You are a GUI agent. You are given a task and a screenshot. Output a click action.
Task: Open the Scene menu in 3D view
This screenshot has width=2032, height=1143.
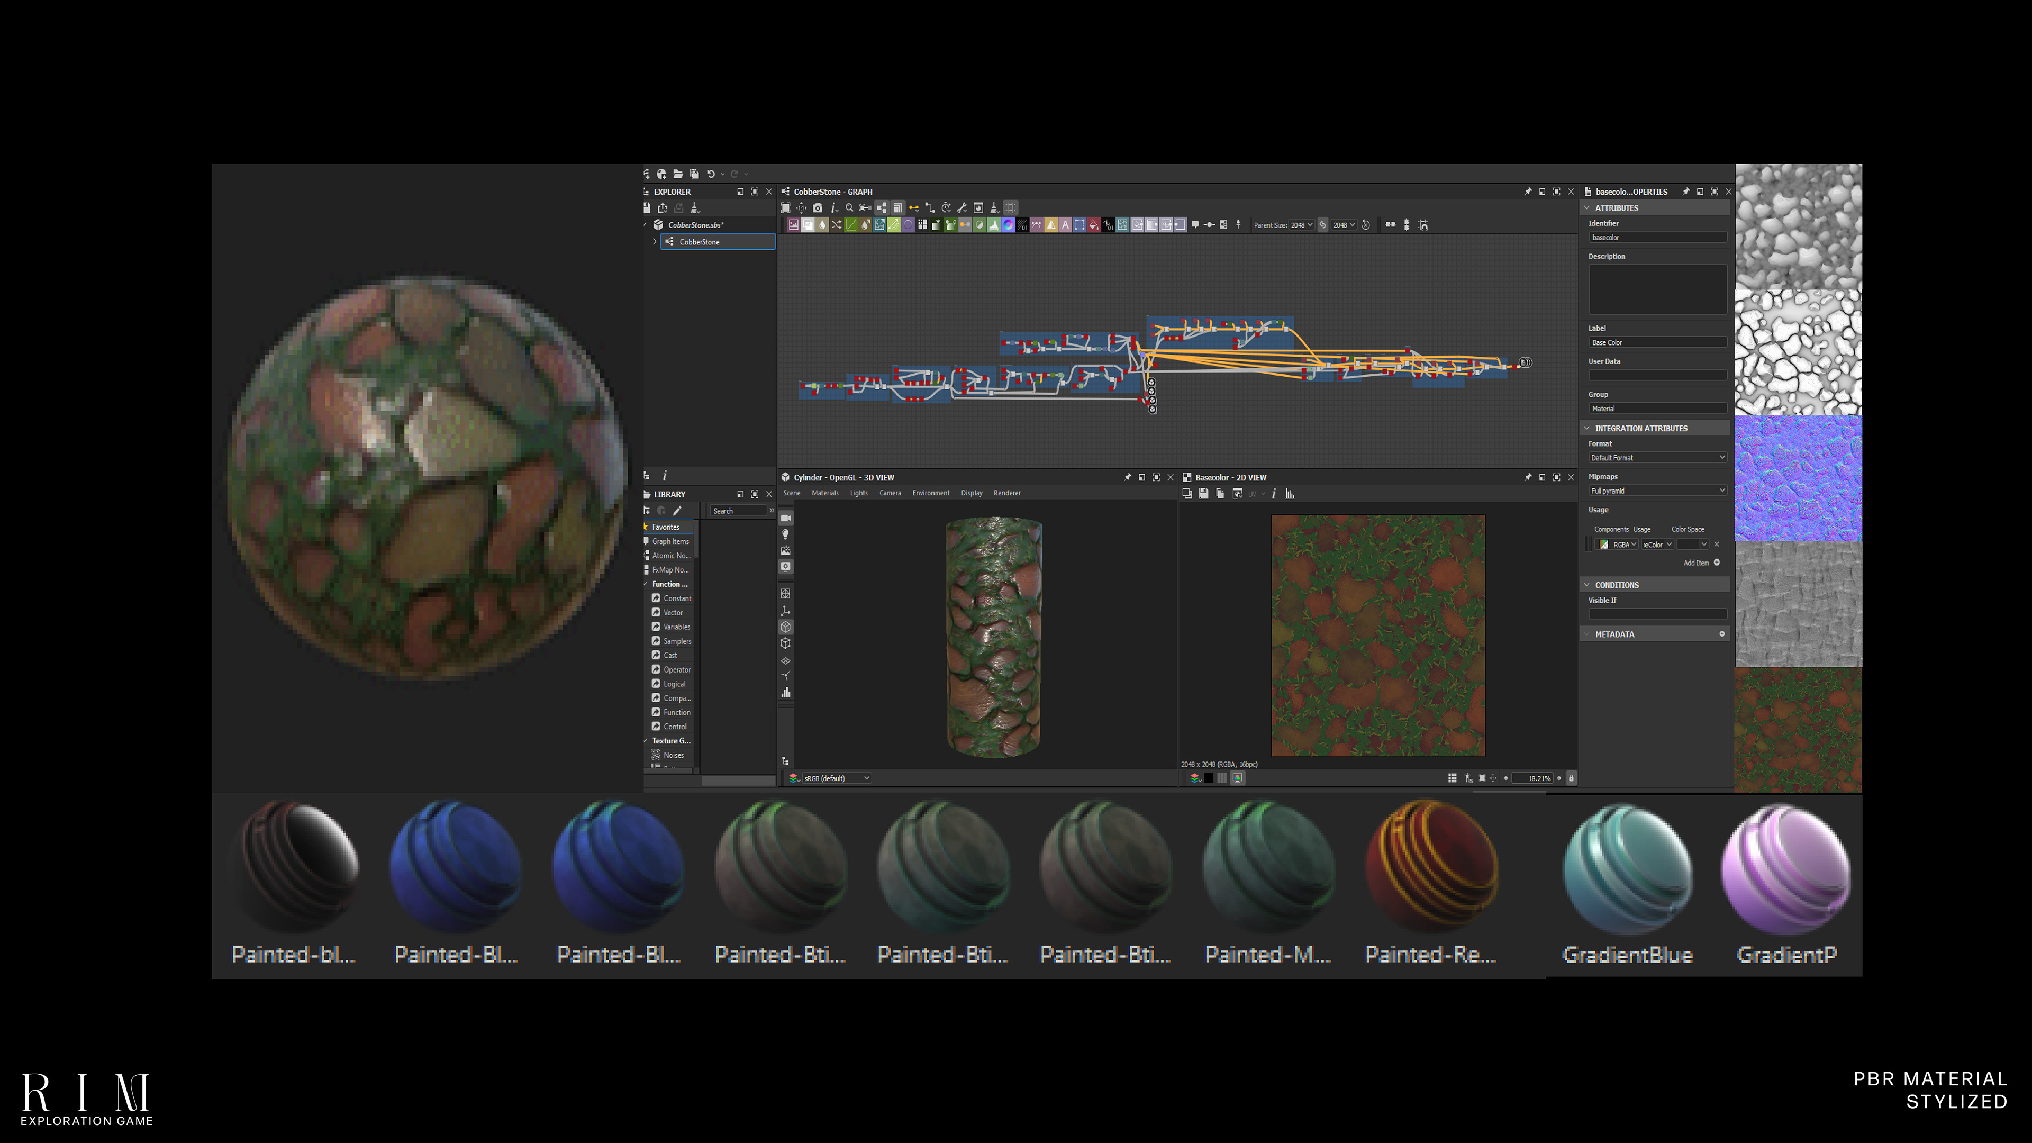coord(791,493)
